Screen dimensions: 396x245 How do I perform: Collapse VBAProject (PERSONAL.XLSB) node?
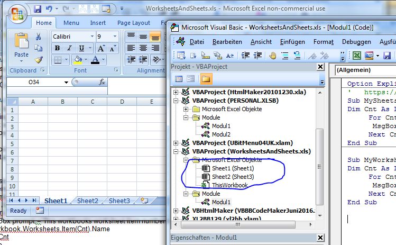pos(176,101)
